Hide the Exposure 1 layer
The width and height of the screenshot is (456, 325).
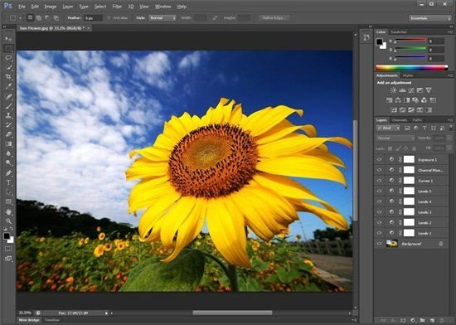tap(379, 159)
